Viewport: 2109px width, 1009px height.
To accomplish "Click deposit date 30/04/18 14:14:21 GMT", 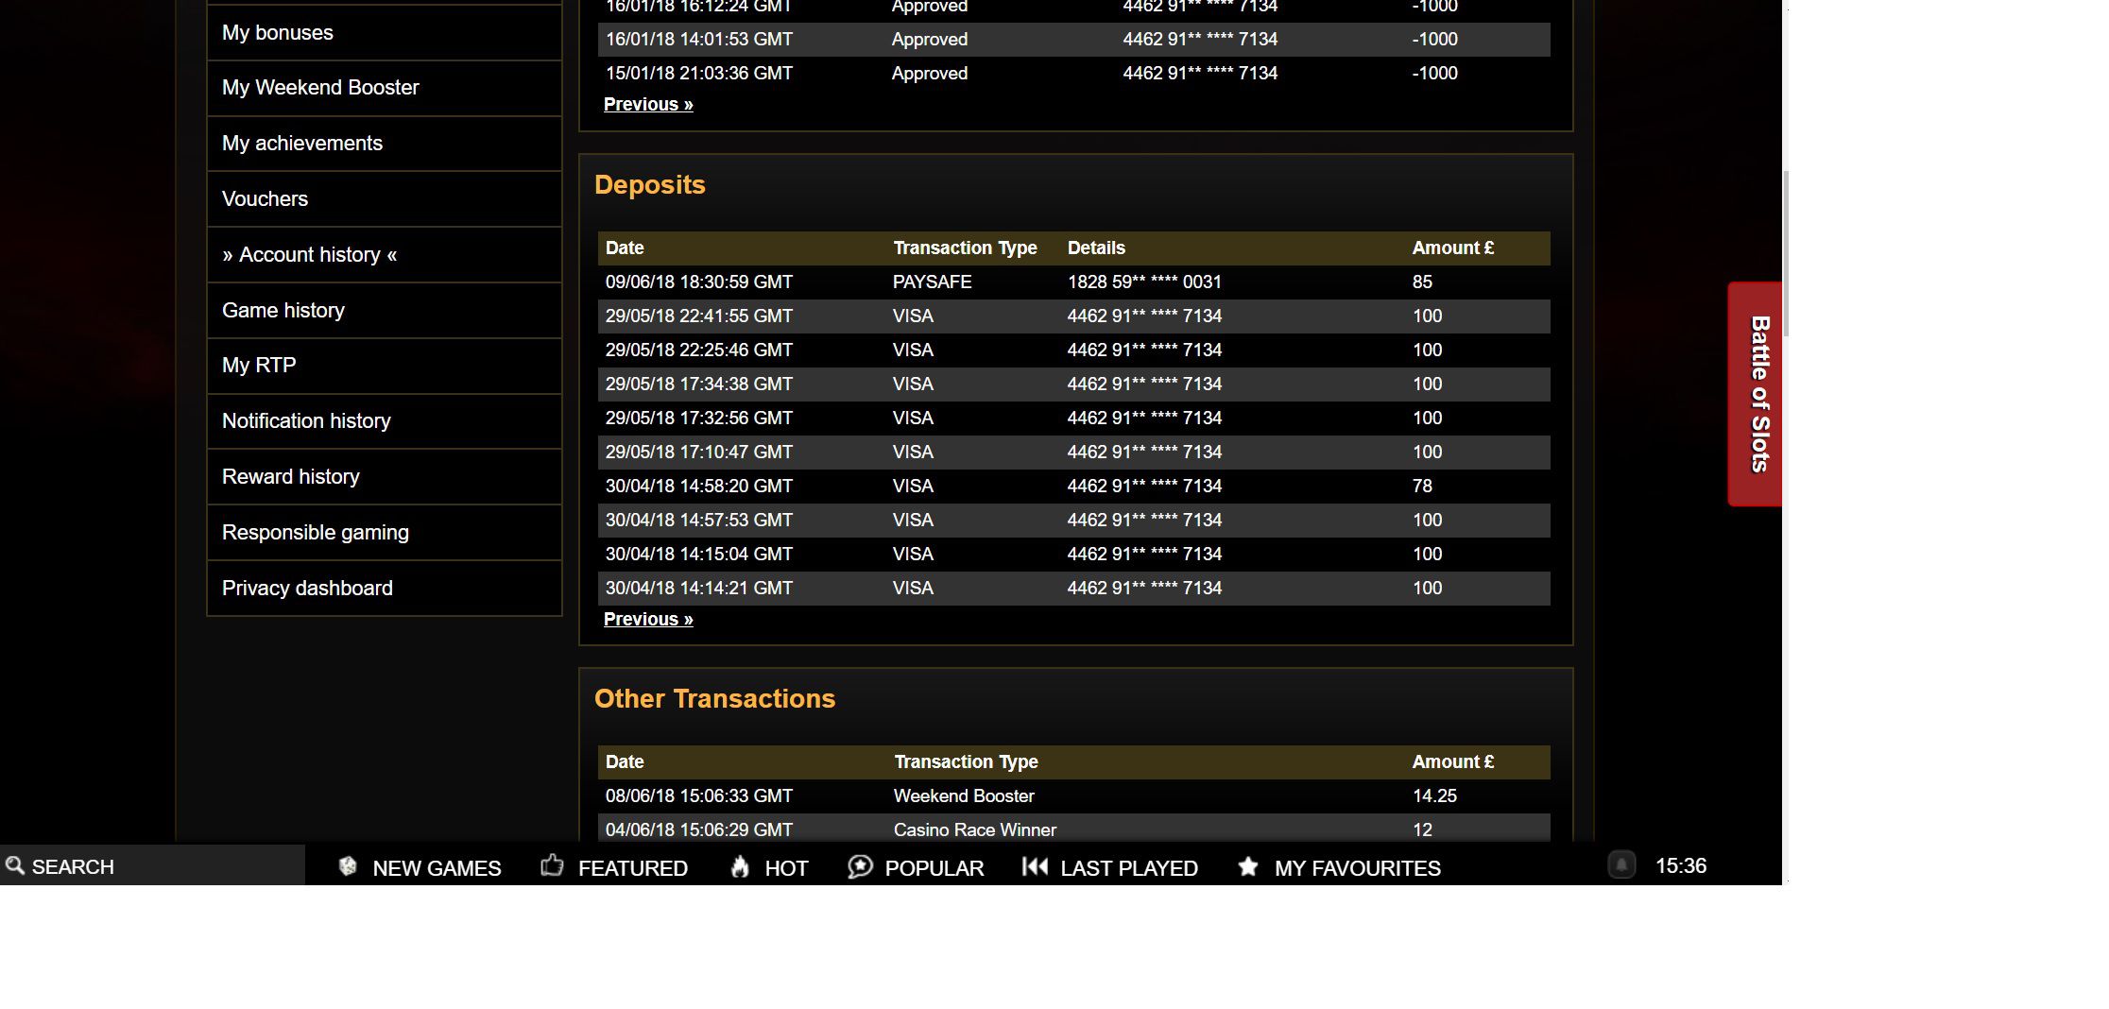I will click(699, 589).
